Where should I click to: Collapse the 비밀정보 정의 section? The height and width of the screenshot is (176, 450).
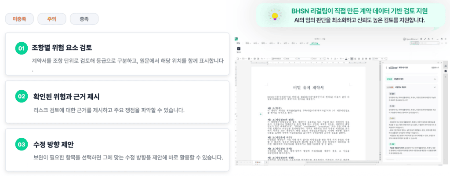(x=435, y=78)
